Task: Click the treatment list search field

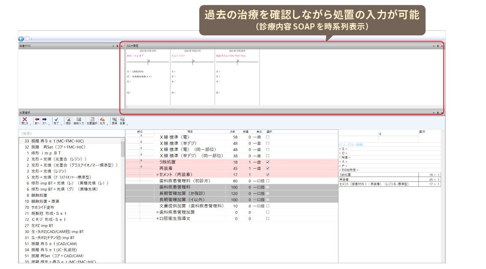Action: pyautogui.click(x=70, y=133)
